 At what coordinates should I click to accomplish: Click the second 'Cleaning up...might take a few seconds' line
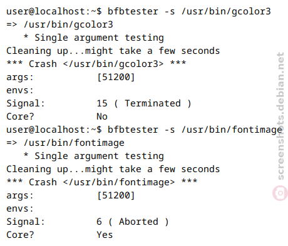point(113,169)
